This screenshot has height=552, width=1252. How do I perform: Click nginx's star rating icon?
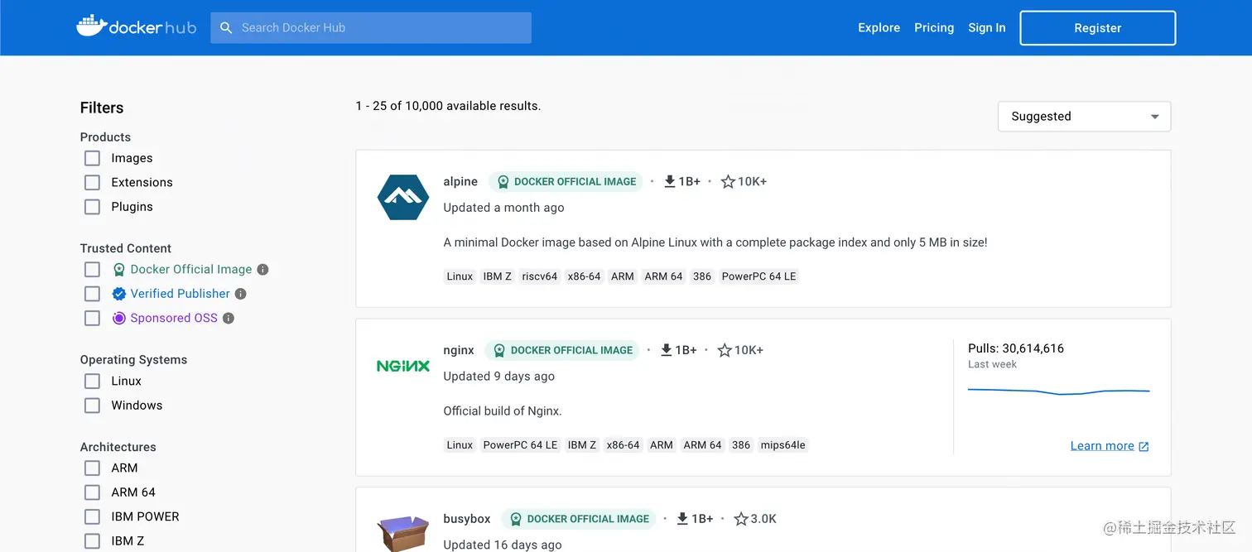tap(725, 350)
